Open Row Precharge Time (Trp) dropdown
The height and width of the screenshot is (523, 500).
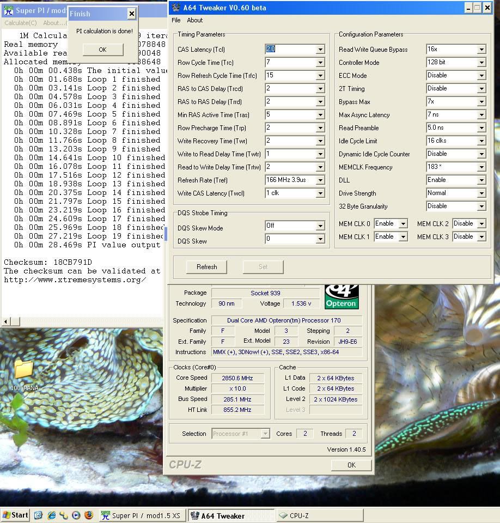coord(321,127)
